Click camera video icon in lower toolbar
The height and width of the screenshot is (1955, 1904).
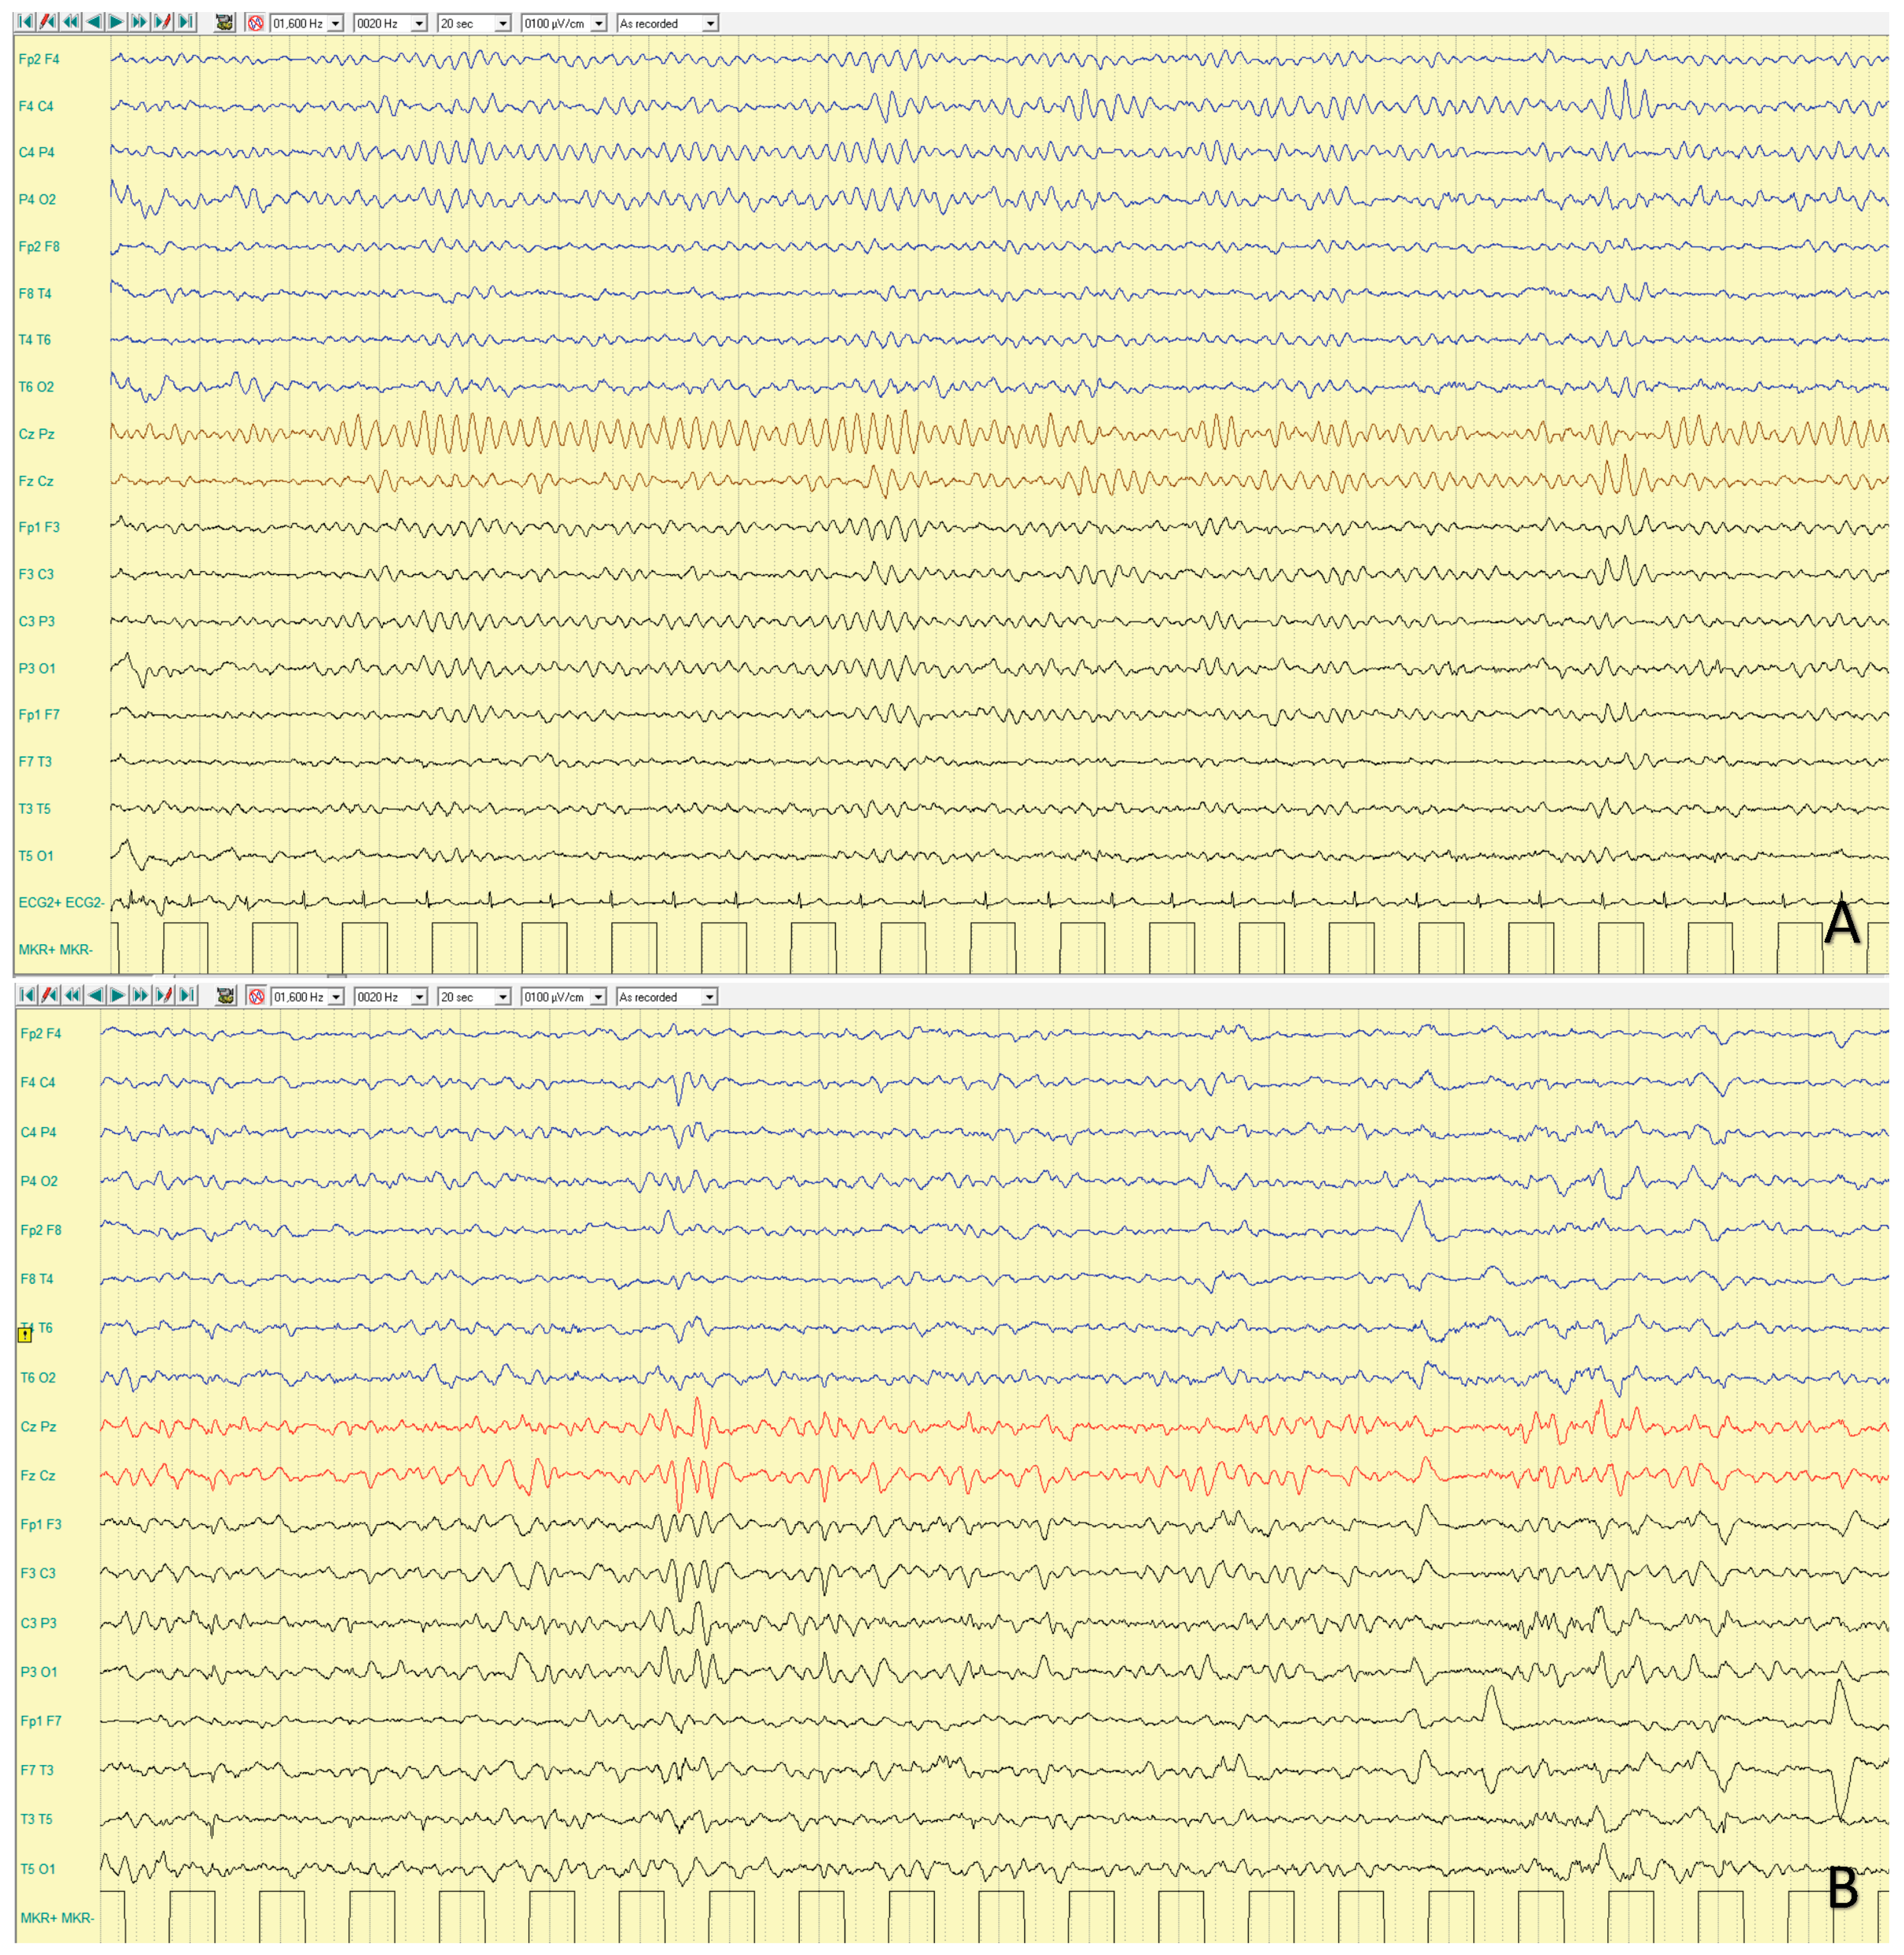(x=226, y=996)
